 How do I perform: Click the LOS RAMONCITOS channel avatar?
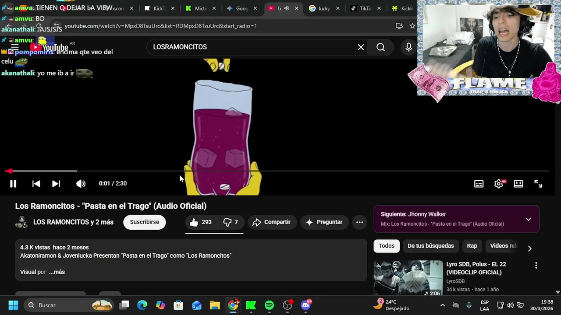21,222
